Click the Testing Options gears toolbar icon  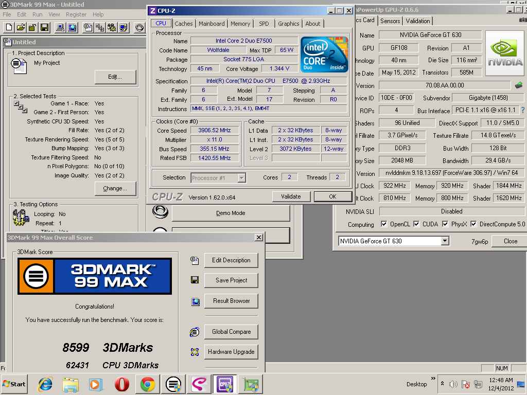112,27
